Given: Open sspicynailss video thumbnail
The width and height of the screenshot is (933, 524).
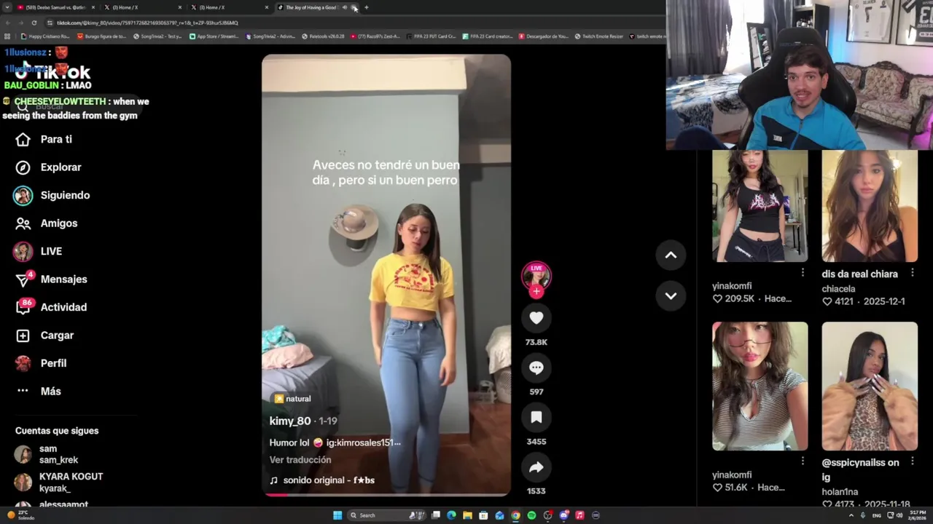Looking at the screenshot, I should (x=870, y=386).
